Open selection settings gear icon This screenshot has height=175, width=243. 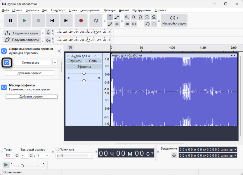pyautogui.click(x=174, y=155)
